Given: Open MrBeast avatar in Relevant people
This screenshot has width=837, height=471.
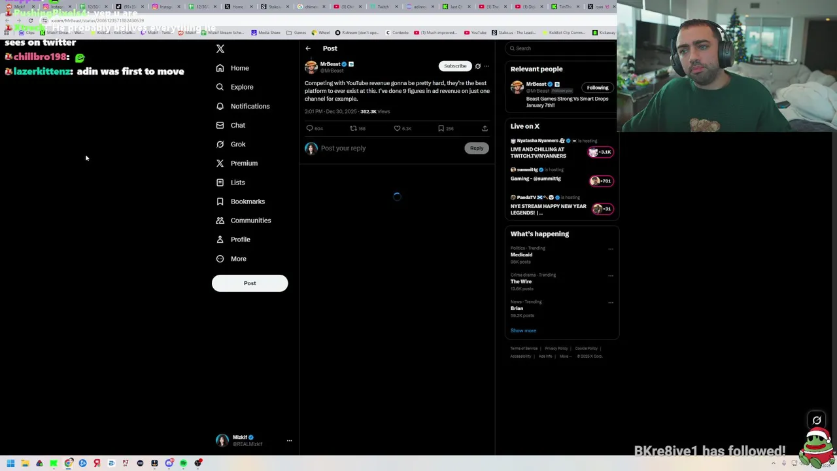Looking at the screenshot, I should [517, 88].
